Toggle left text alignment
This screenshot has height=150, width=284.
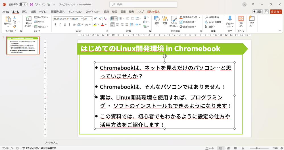coord(113,25)
